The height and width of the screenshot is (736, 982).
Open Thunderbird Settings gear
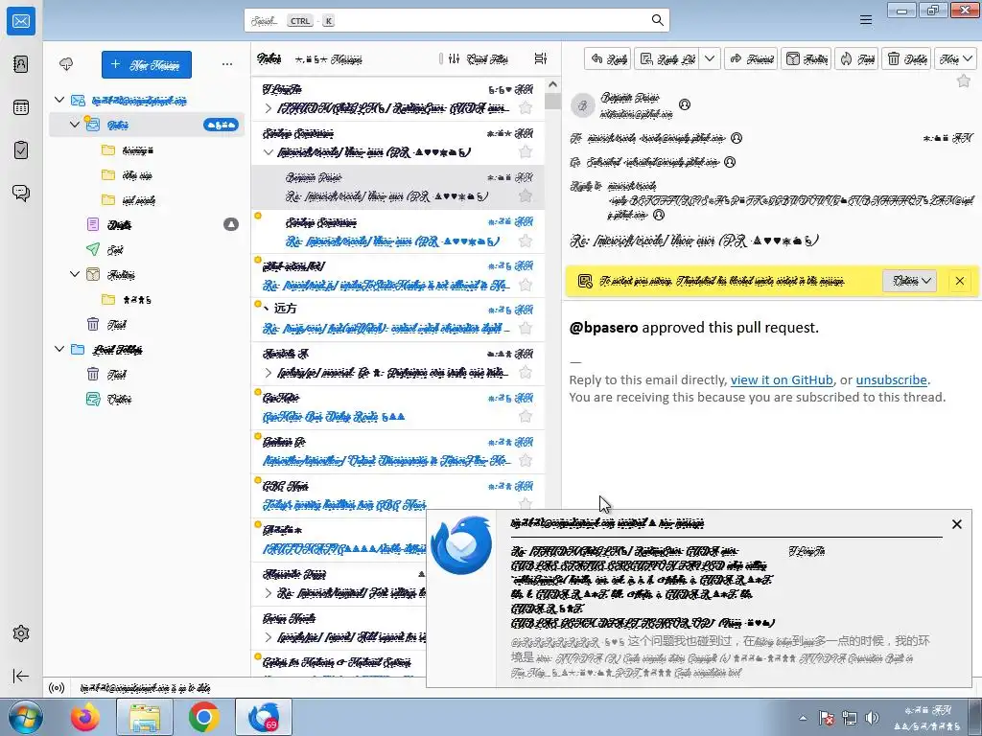[21, 633]
